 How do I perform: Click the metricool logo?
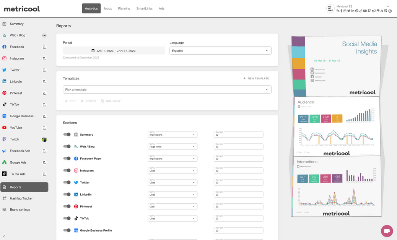click(x=22, y=9)
